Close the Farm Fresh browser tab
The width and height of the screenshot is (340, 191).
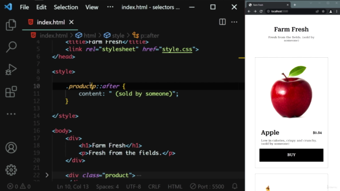tap(287, 5)
